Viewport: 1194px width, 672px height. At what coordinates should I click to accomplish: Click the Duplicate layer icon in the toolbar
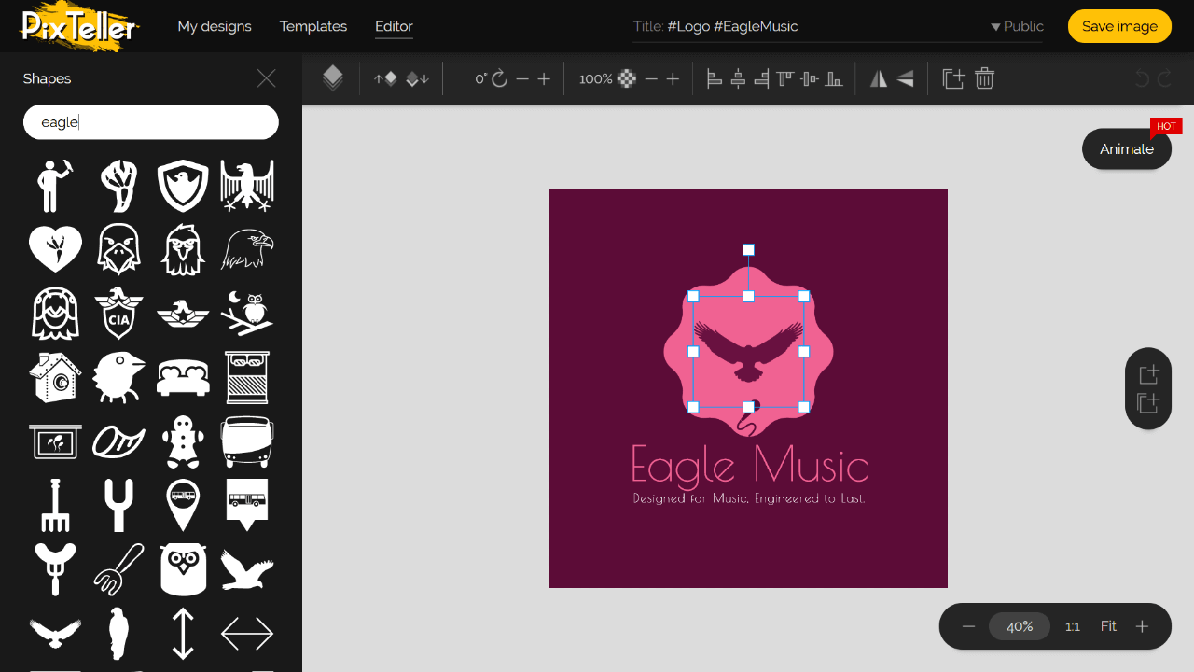coord(953,78)
